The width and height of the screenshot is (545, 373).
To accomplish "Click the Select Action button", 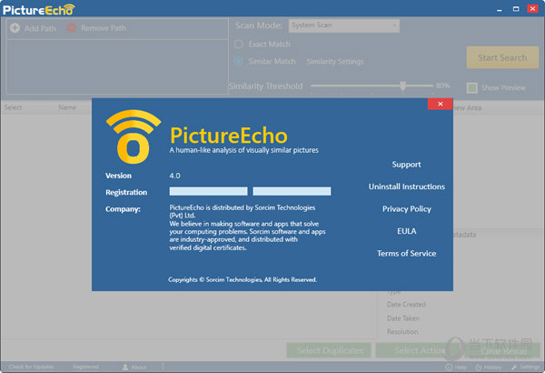I will tap(418, 350).
